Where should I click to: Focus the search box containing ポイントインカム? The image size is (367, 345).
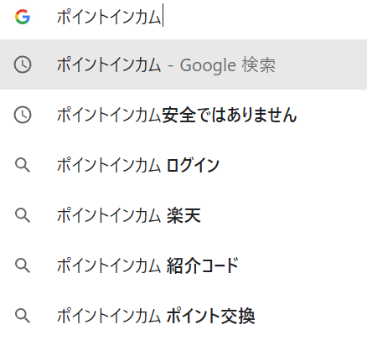183,18
